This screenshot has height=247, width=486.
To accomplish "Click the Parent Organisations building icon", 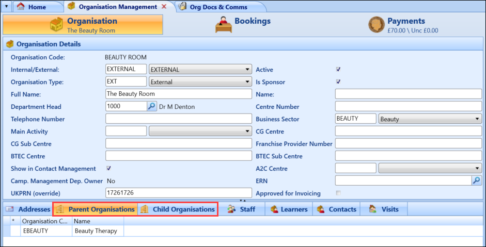I will click(60, 209).
